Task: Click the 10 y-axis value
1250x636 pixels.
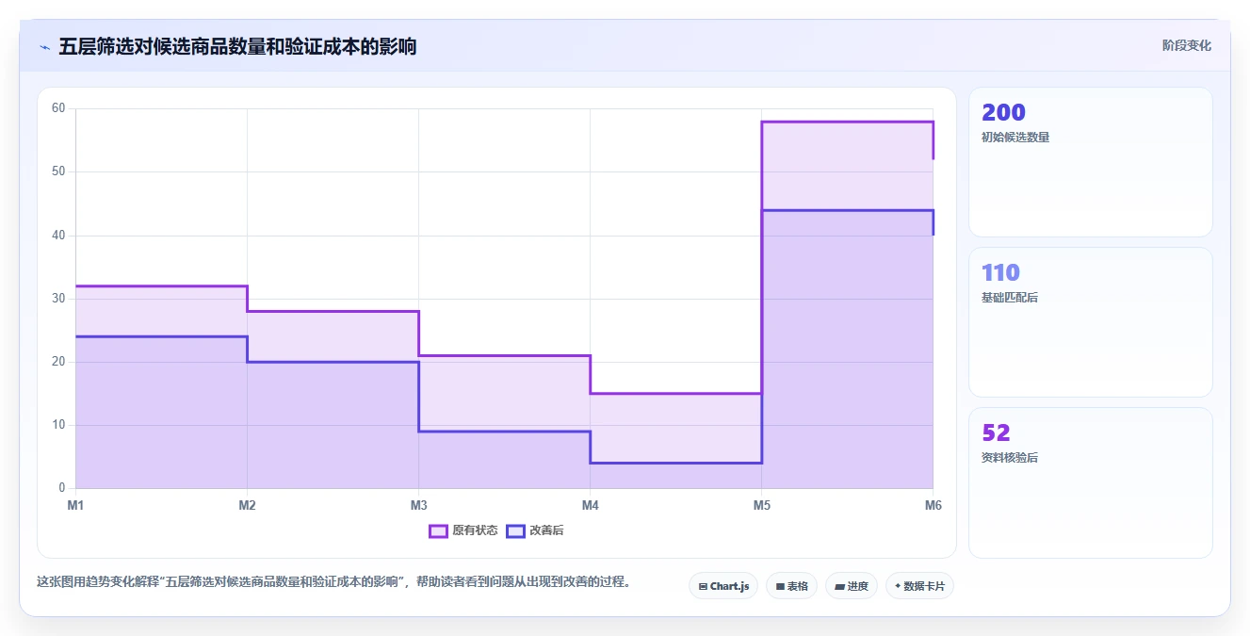Action: click(58, 425)
